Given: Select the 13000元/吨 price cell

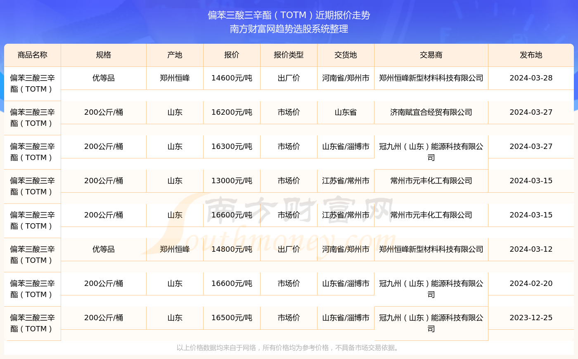Looking at the screenshot, I should (232, 181).
